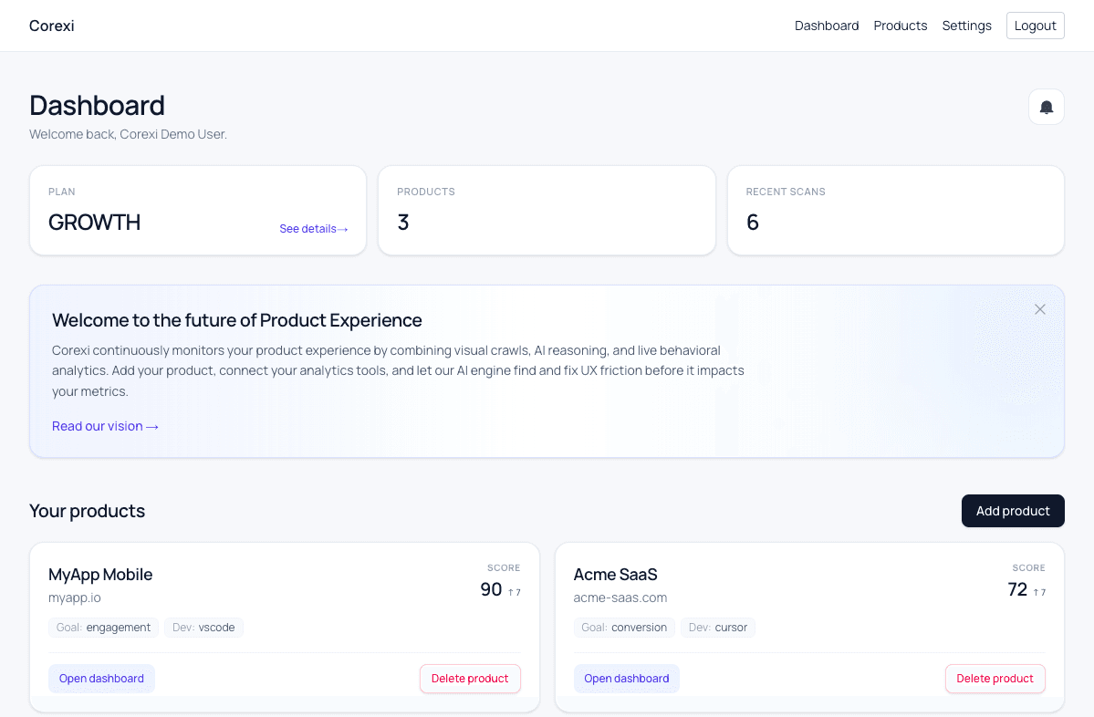Open the Products menu item
This screenshot has height=717, width=1094.
coord(900,26)
